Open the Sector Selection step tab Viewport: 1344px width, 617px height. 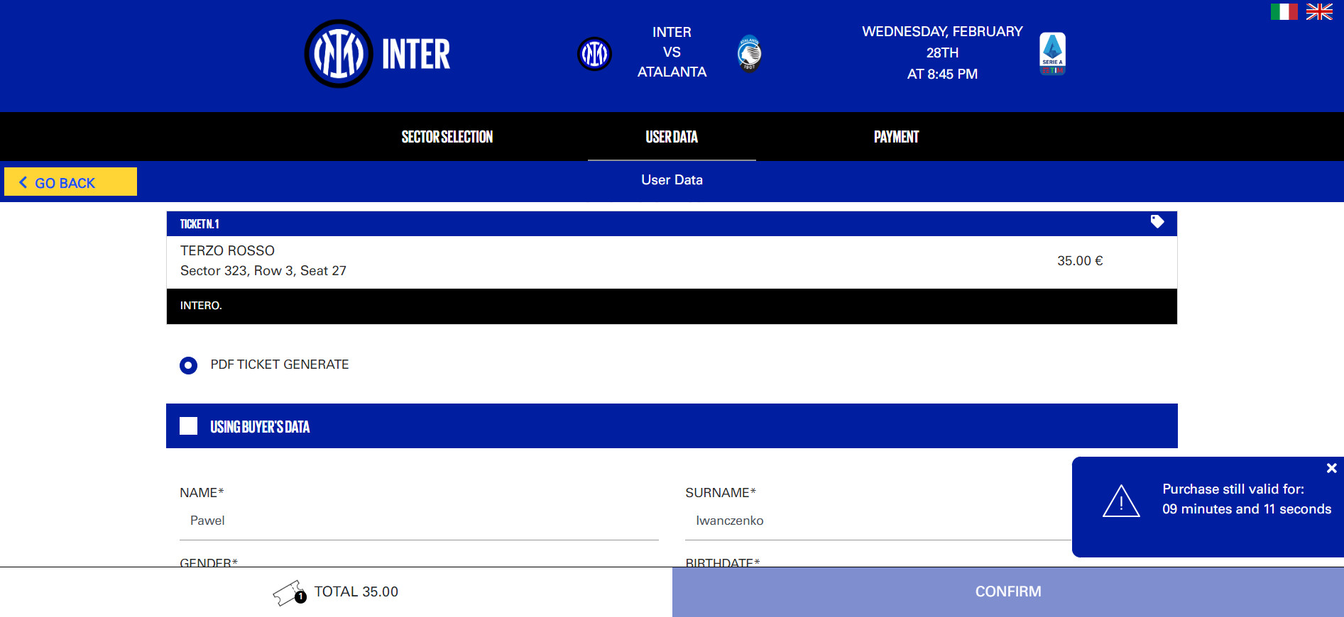(447, 137)
